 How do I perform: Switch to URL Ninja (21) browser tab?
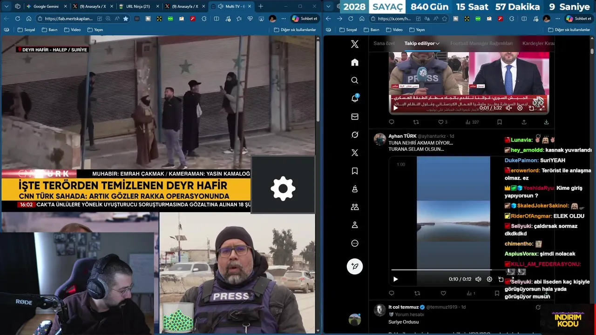point(139,7)
